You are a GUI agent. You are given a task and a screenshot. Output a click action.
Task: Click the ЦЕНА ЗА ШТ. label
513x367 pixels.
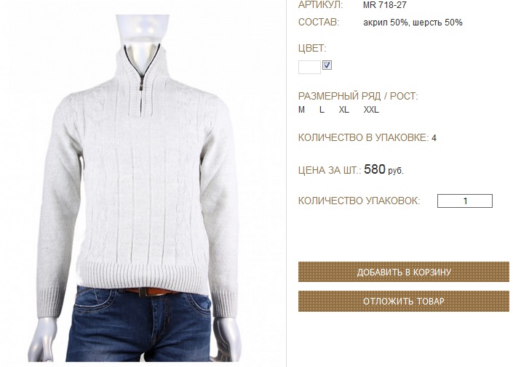pyautogui.click(x=330, y=170)
